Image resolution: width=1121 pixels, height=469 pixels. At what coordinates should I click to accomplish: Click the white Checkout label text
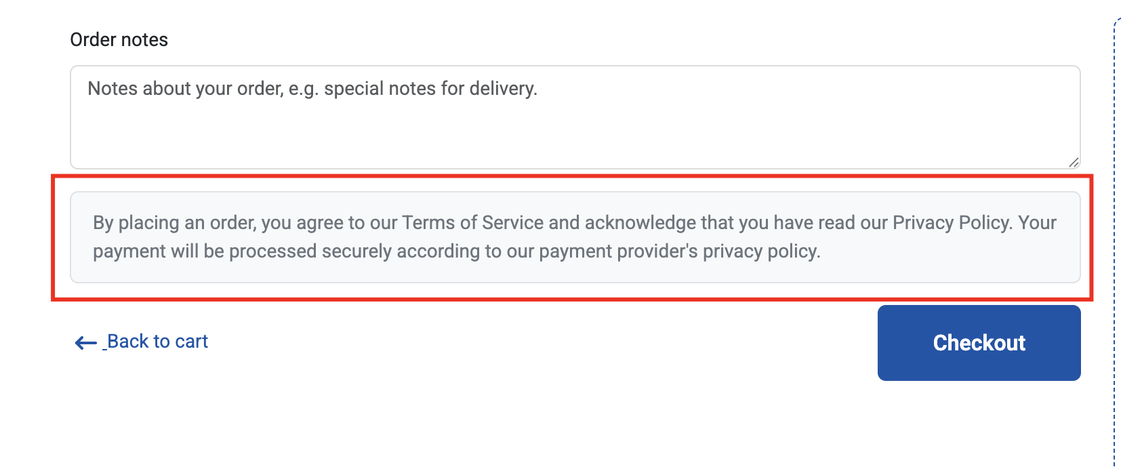pos(979,343)
